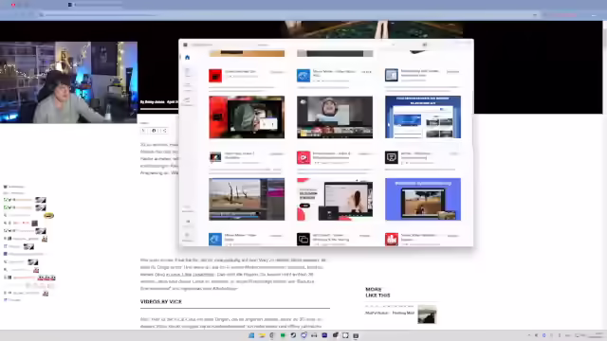Click the Windows Start button on the taskbar
Image resolution: width=607 pixels, height=341 pixels.
point(251,335)
